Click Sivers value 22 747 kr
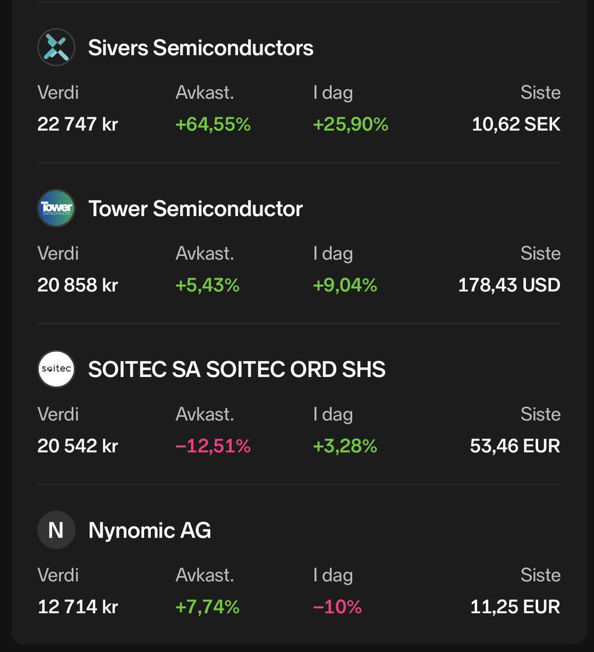This screenshot has width=594, height=652. point(78,124)
